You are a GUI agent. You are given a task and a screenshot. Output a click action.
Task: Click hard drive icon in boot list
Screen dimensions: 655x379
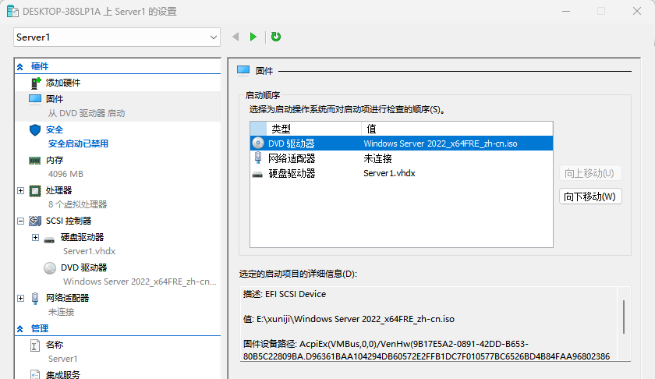point(258,175)
